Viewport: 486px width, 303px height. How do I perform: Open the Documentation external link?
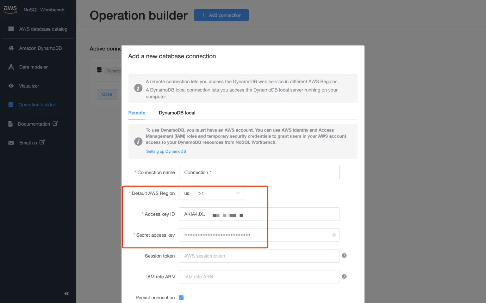pyautogui.click(x=34, y=124)
